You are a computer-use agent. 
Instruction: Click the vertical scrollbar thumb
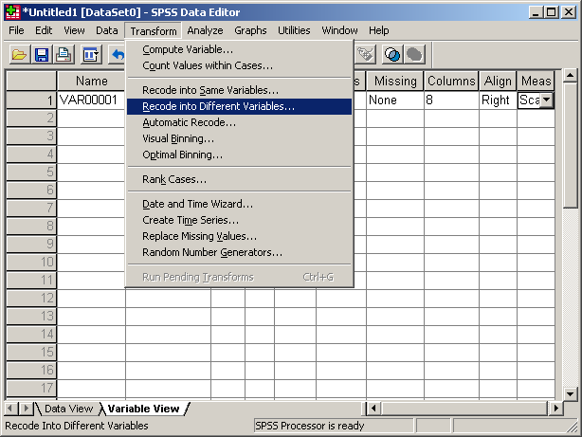pyautogui.click(x=570, y=146)
